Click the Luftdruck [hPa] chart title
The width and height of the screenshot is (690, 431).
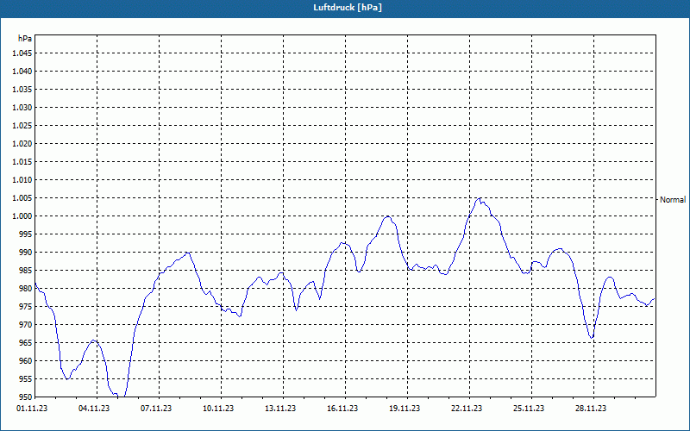[348, 8]
